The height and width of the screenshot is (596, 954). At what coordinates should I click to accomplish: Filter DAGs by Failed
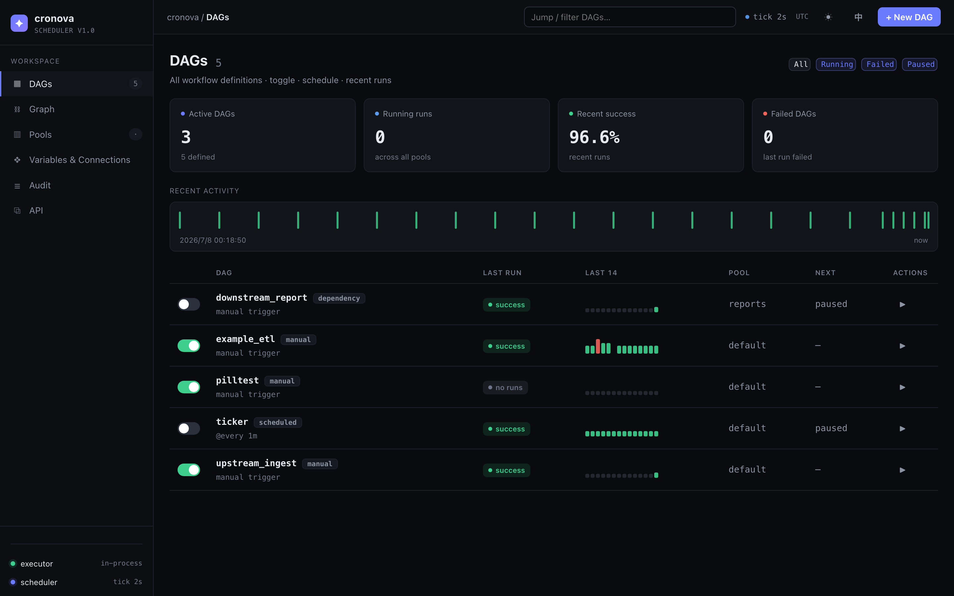coord(879,64)
